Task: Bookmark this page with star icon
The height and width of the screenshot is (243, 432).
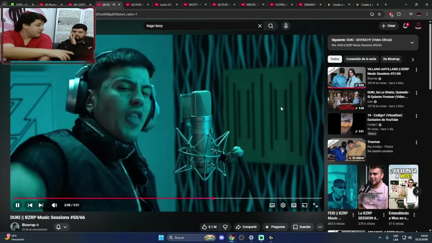Action: click(x=379, y=14)
